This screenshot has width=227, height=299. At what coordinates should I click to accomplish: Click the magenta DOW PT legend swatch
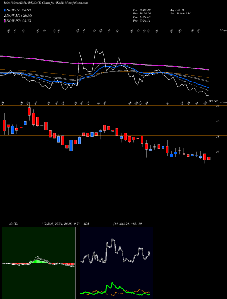click(x=5, y=21)
